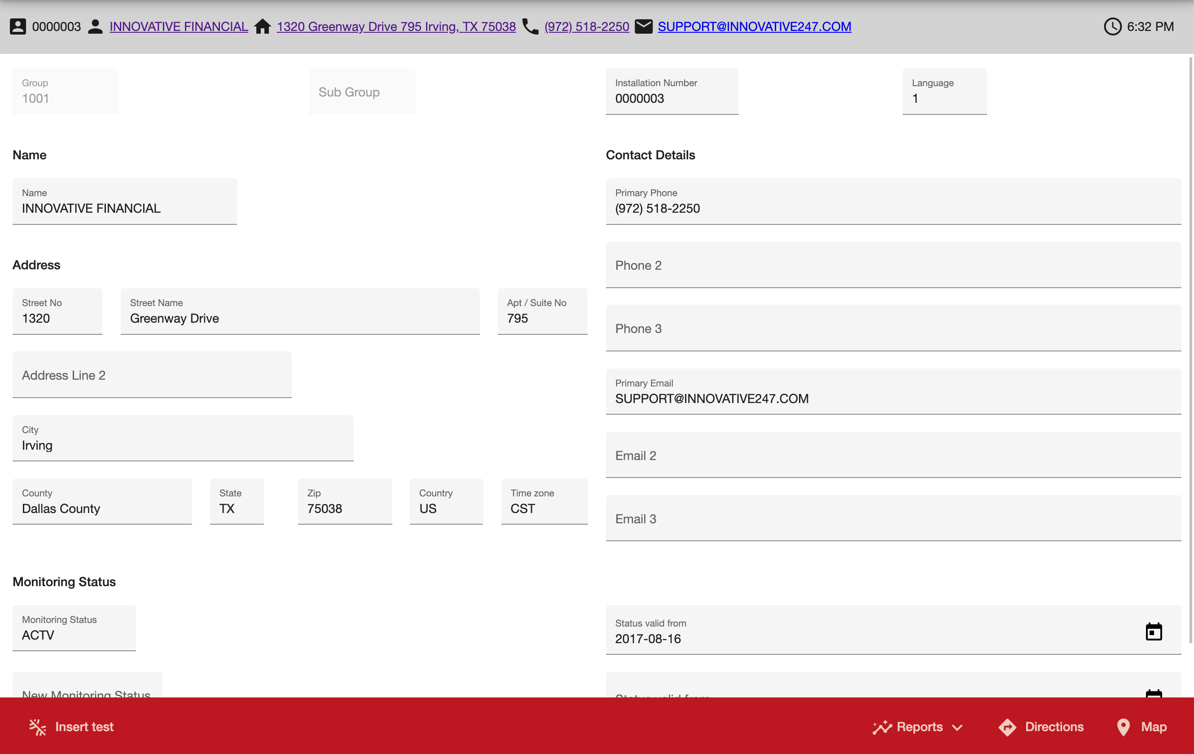Focus the Name field with INNOVATIVE FINANCIAL

[124, 201]
